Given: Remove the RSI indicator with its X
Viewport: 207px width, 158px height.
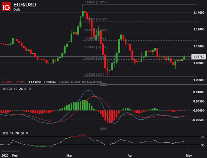Looking at the screenshot, I should [27, 133].
